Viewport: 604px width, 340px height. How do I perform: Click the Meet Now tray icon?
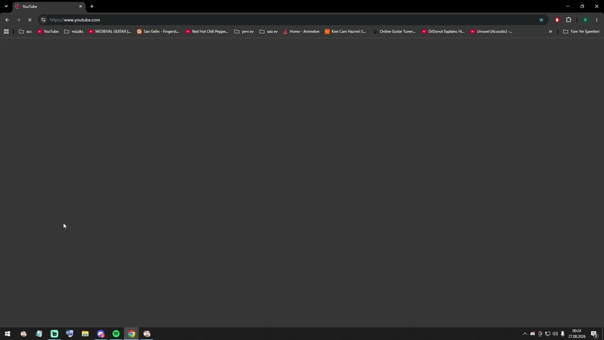pyautogui.click(x=540, y=334)
